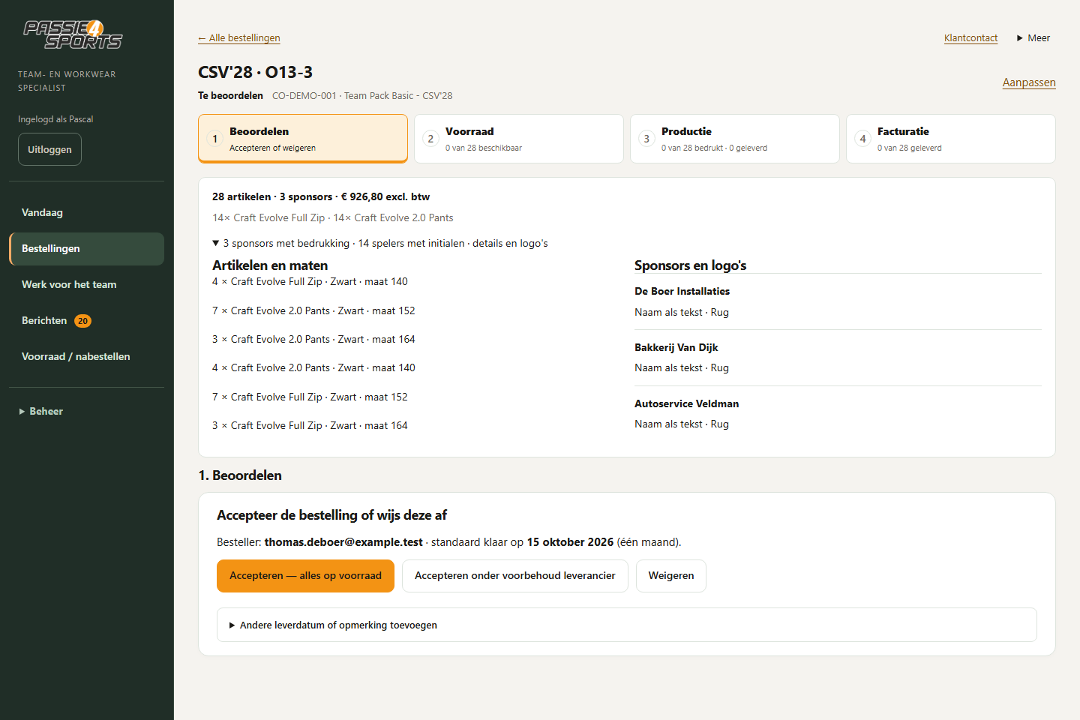Screen dimensions: 1080x720
Task: Open Vandaag in the sidebar
Action: (x=86, y=213)
